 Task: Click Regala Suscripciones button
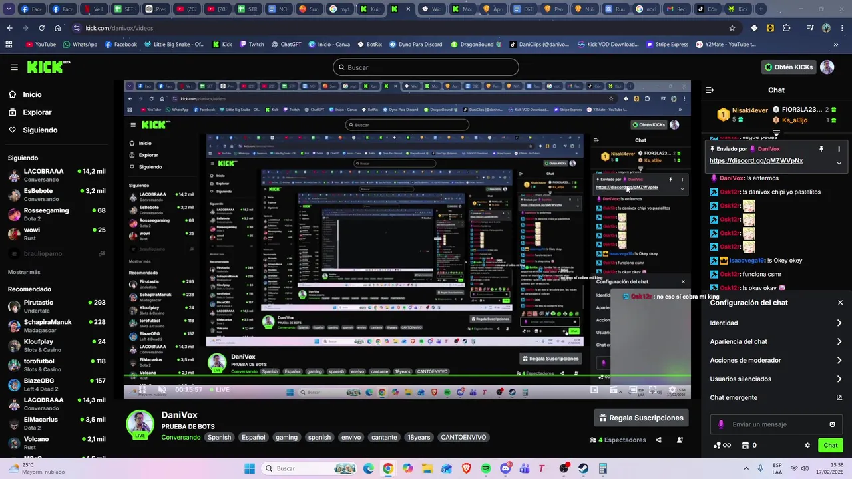(641, 418)
